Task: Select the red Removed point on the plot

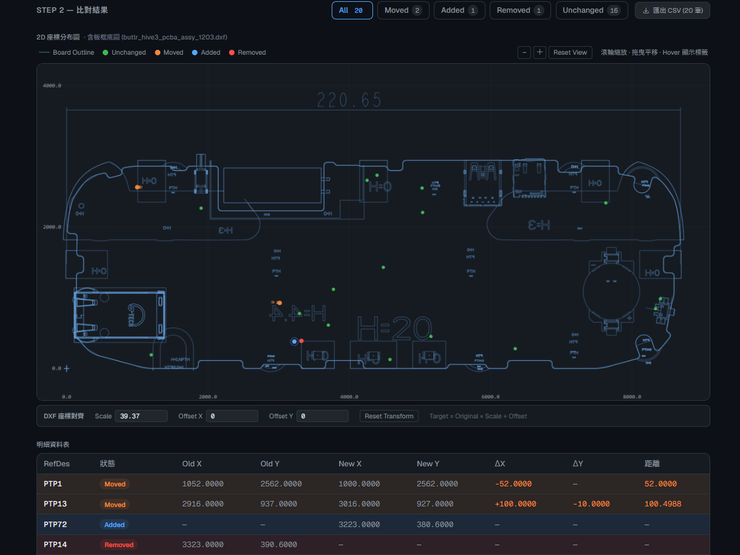Action: [x=301, y=341]
